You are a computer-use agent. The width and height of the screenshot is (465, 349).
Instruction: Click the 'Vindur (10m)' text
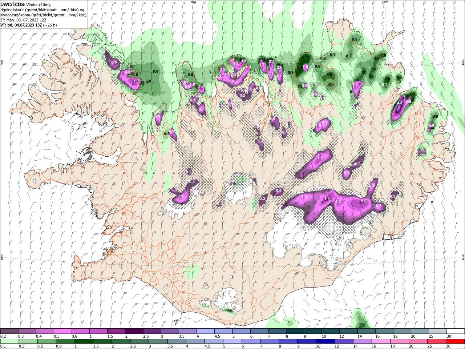(x=39, y=4)
